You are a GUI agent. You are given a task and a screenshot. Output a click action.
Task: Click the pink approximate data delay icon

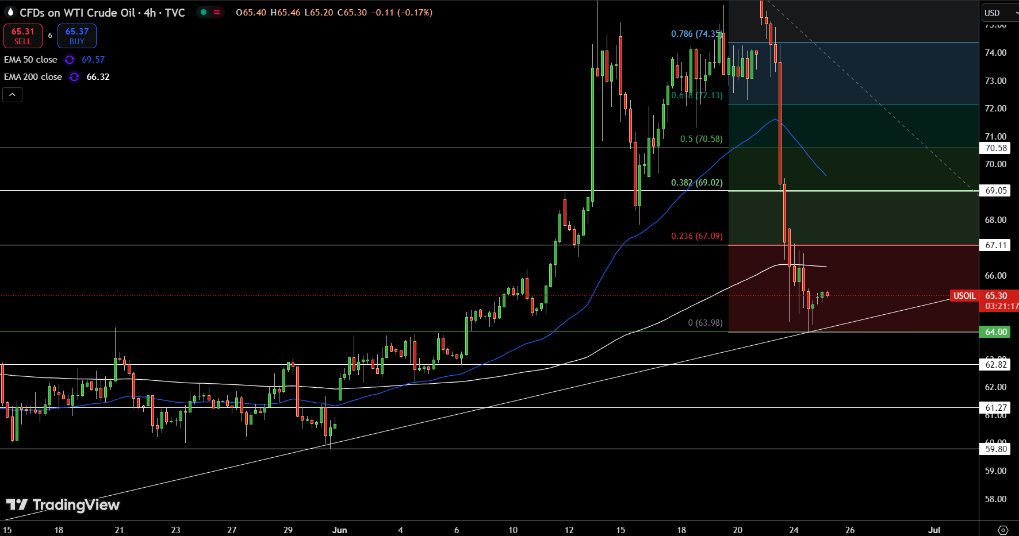click(x=217, y=12)
